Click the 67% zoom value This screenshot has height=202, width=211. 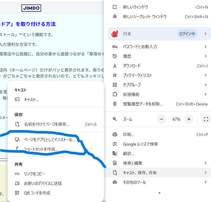point(176,119)
